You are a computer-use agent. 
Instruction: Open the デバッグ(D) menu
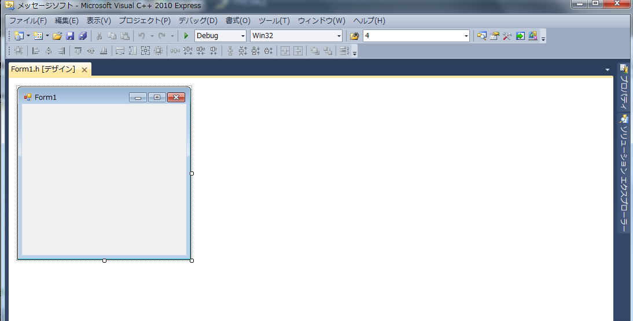coord(198,21)
